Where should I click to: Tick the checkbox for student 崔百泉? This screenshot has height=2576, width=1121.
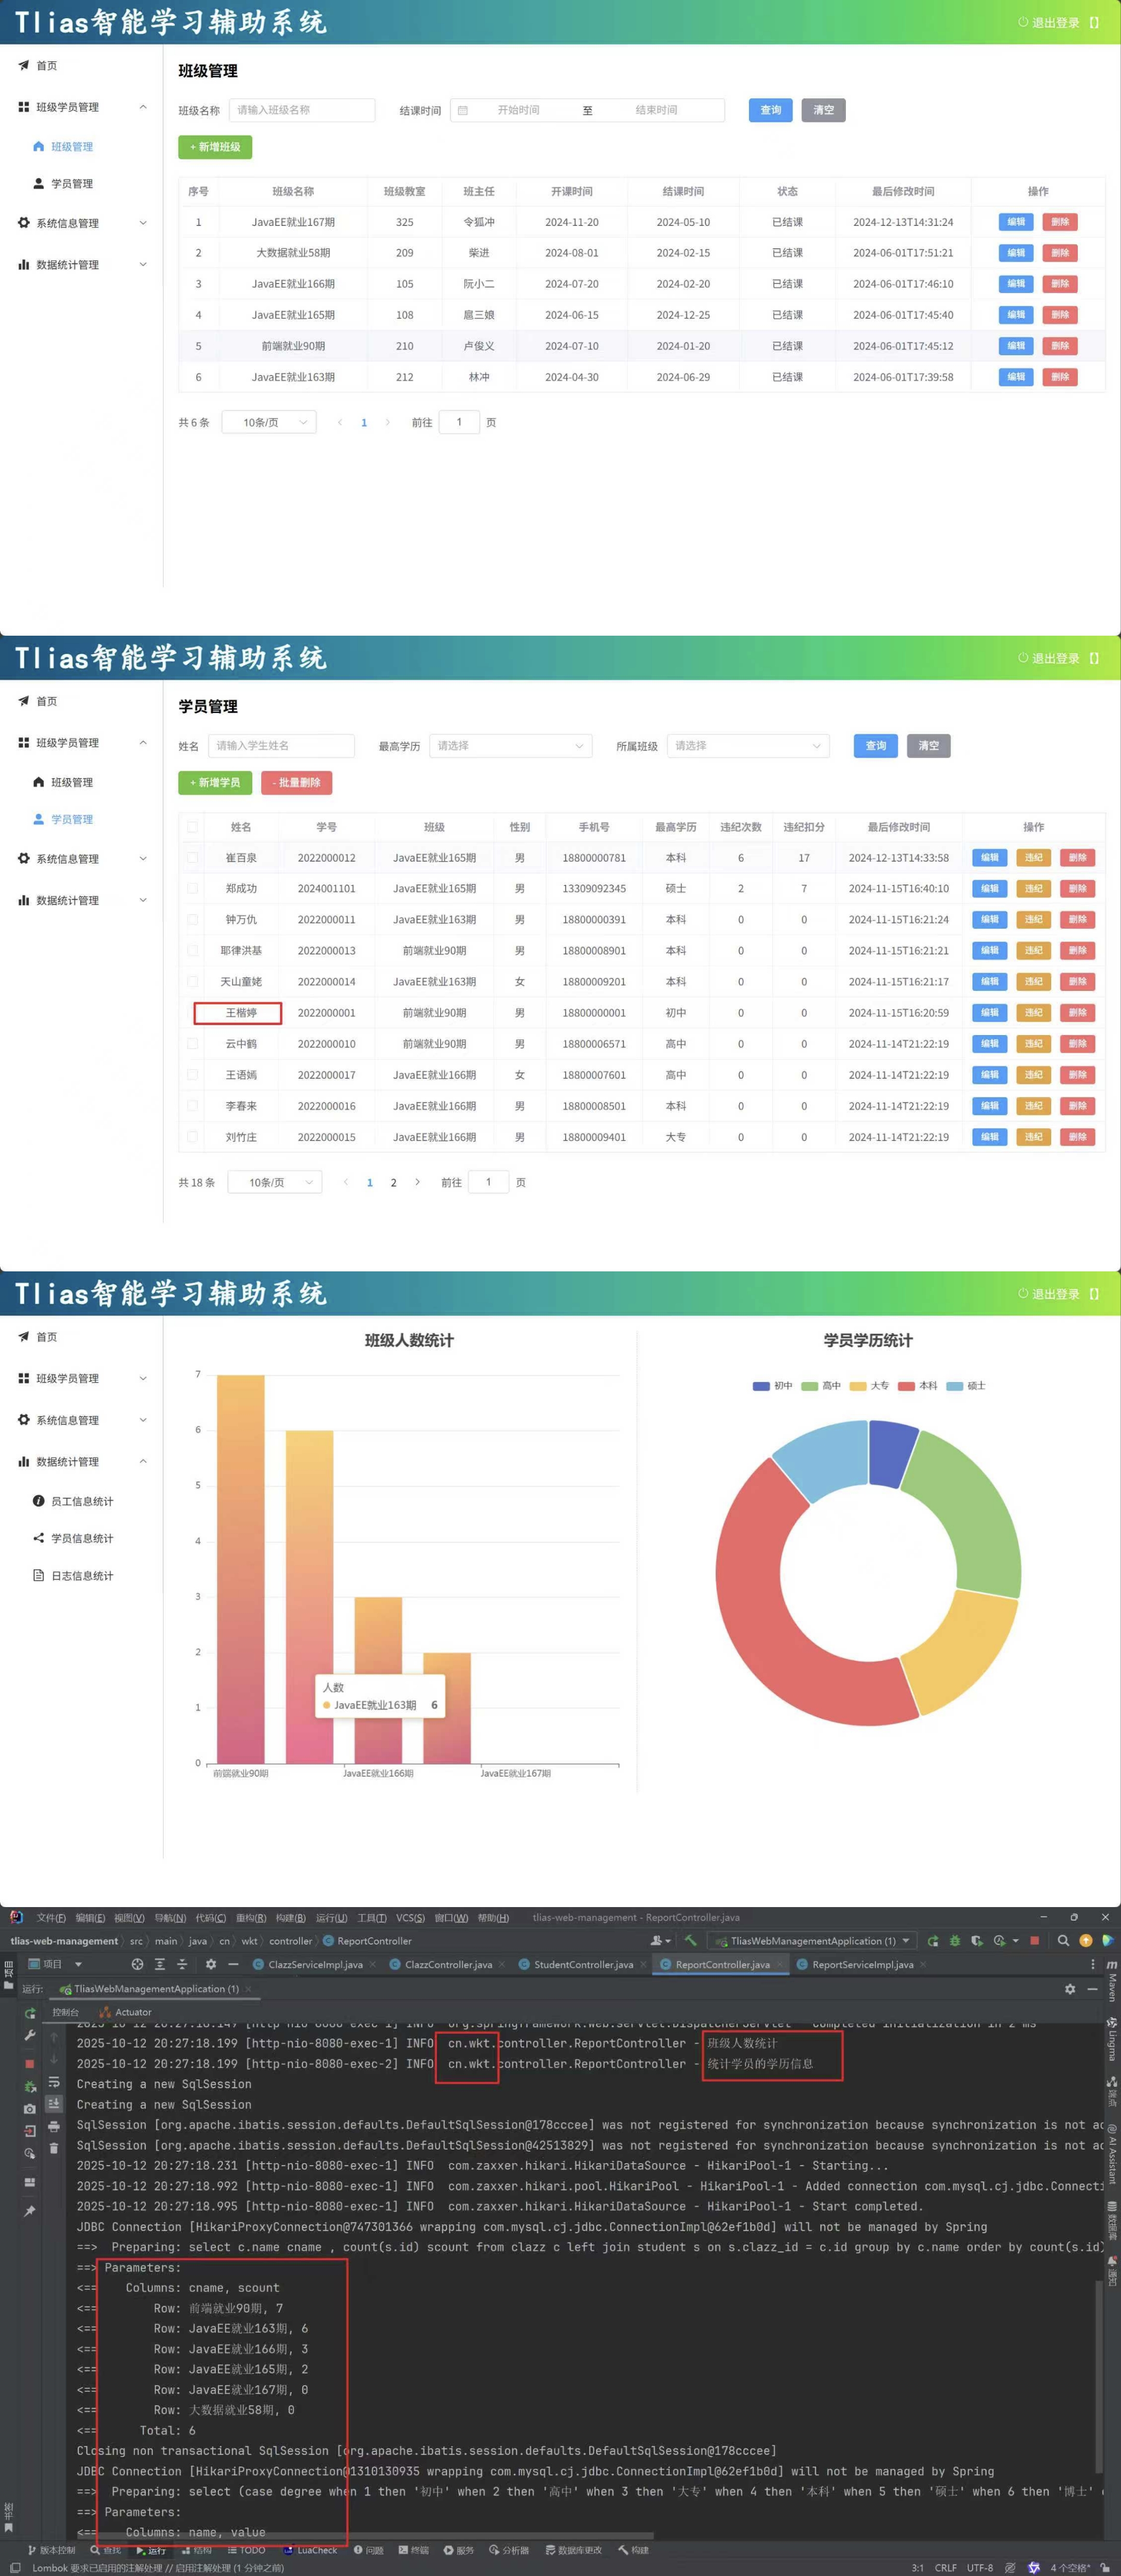(x=193, y=857)
